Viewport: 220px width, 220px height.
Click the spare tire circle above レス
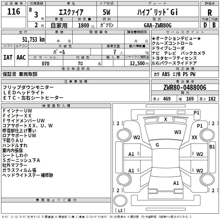(120, 201)
